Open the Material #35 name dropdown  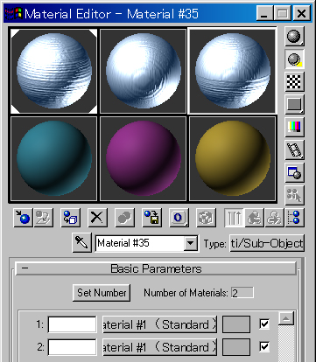pos(191,243)
